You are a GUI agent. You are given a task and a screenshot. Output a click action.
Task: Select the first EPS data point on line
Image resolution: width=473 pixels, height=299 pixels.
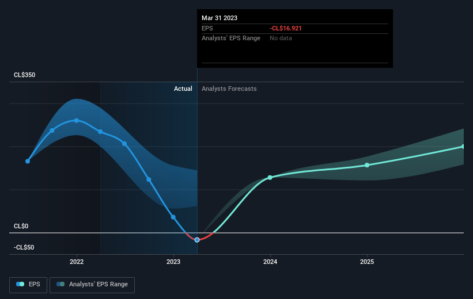[28, 162]
